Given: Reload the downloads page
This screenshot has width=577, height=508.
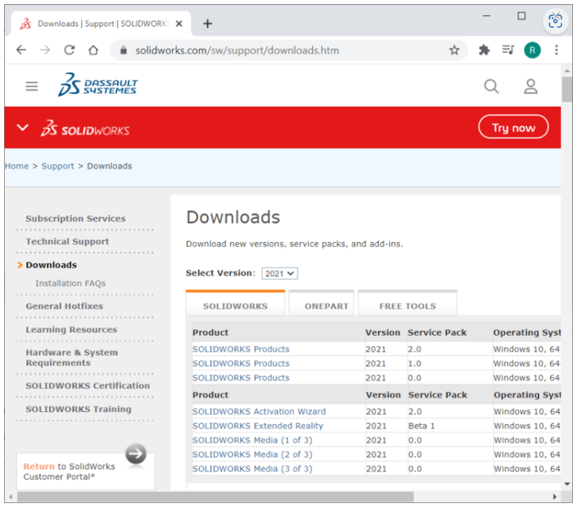Looking at the screenshot, I should (x=70, y=50).
